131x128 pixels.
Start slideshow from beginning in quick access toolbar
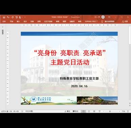pos(17,17)
